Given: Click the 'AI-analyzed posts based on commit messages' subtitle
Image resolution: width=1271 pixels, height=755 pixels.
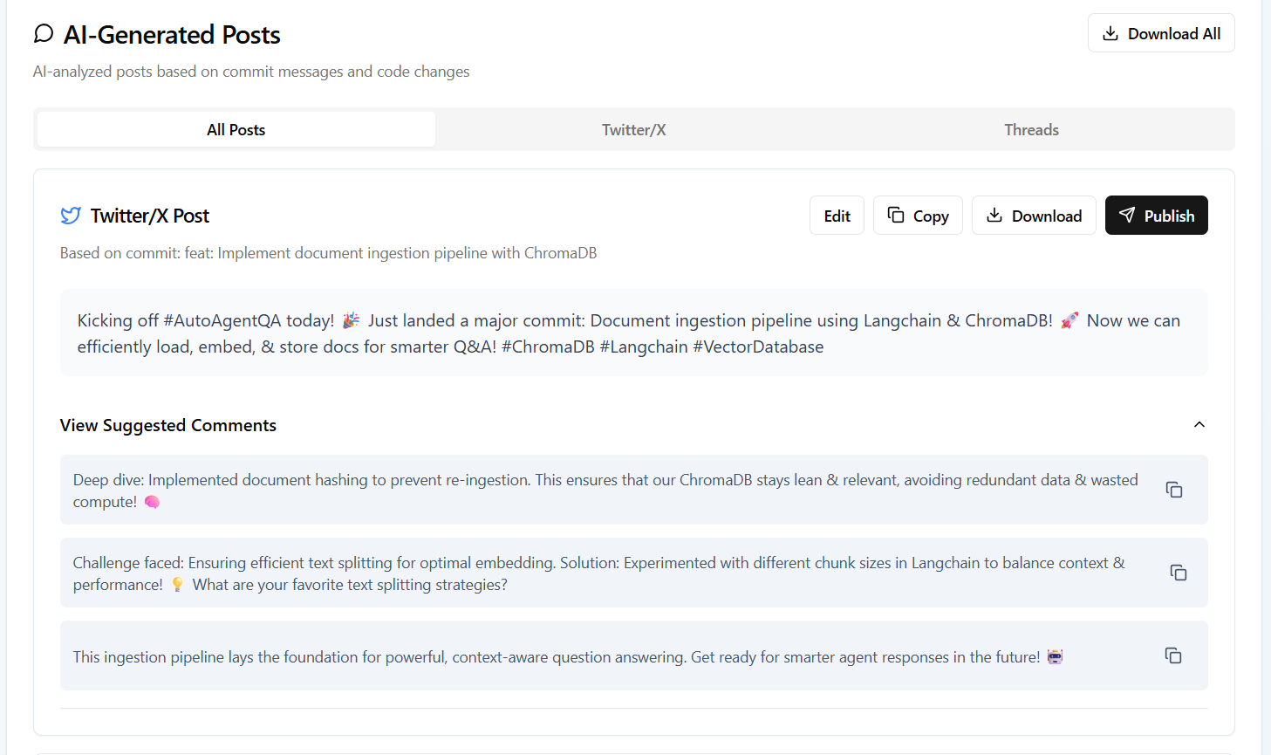Looking at the screenshot, I should pyautogui.click(x=251, y=72).
